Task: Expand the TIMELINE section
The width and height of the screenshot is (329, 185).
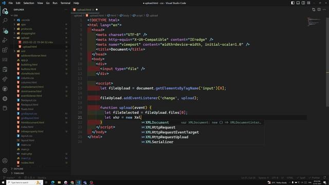Action: click(x=40, y=173)
